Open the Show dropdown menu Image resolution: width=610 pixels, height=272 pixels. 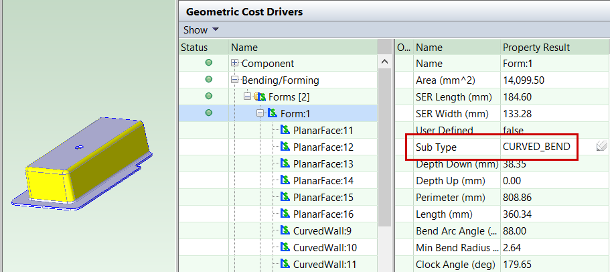coord(201,29)
